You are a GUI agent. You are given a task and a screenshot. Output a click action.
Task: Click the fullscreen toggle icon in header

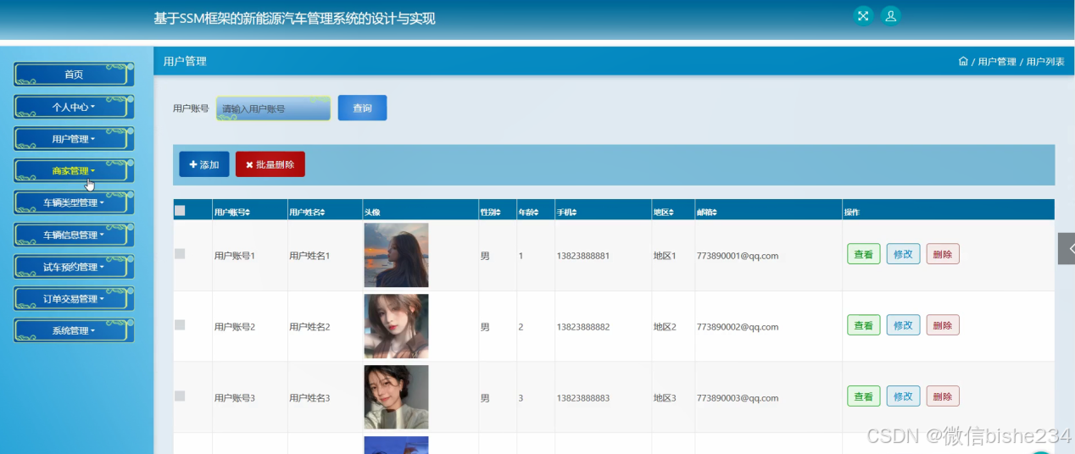click(x=863, y=16)
